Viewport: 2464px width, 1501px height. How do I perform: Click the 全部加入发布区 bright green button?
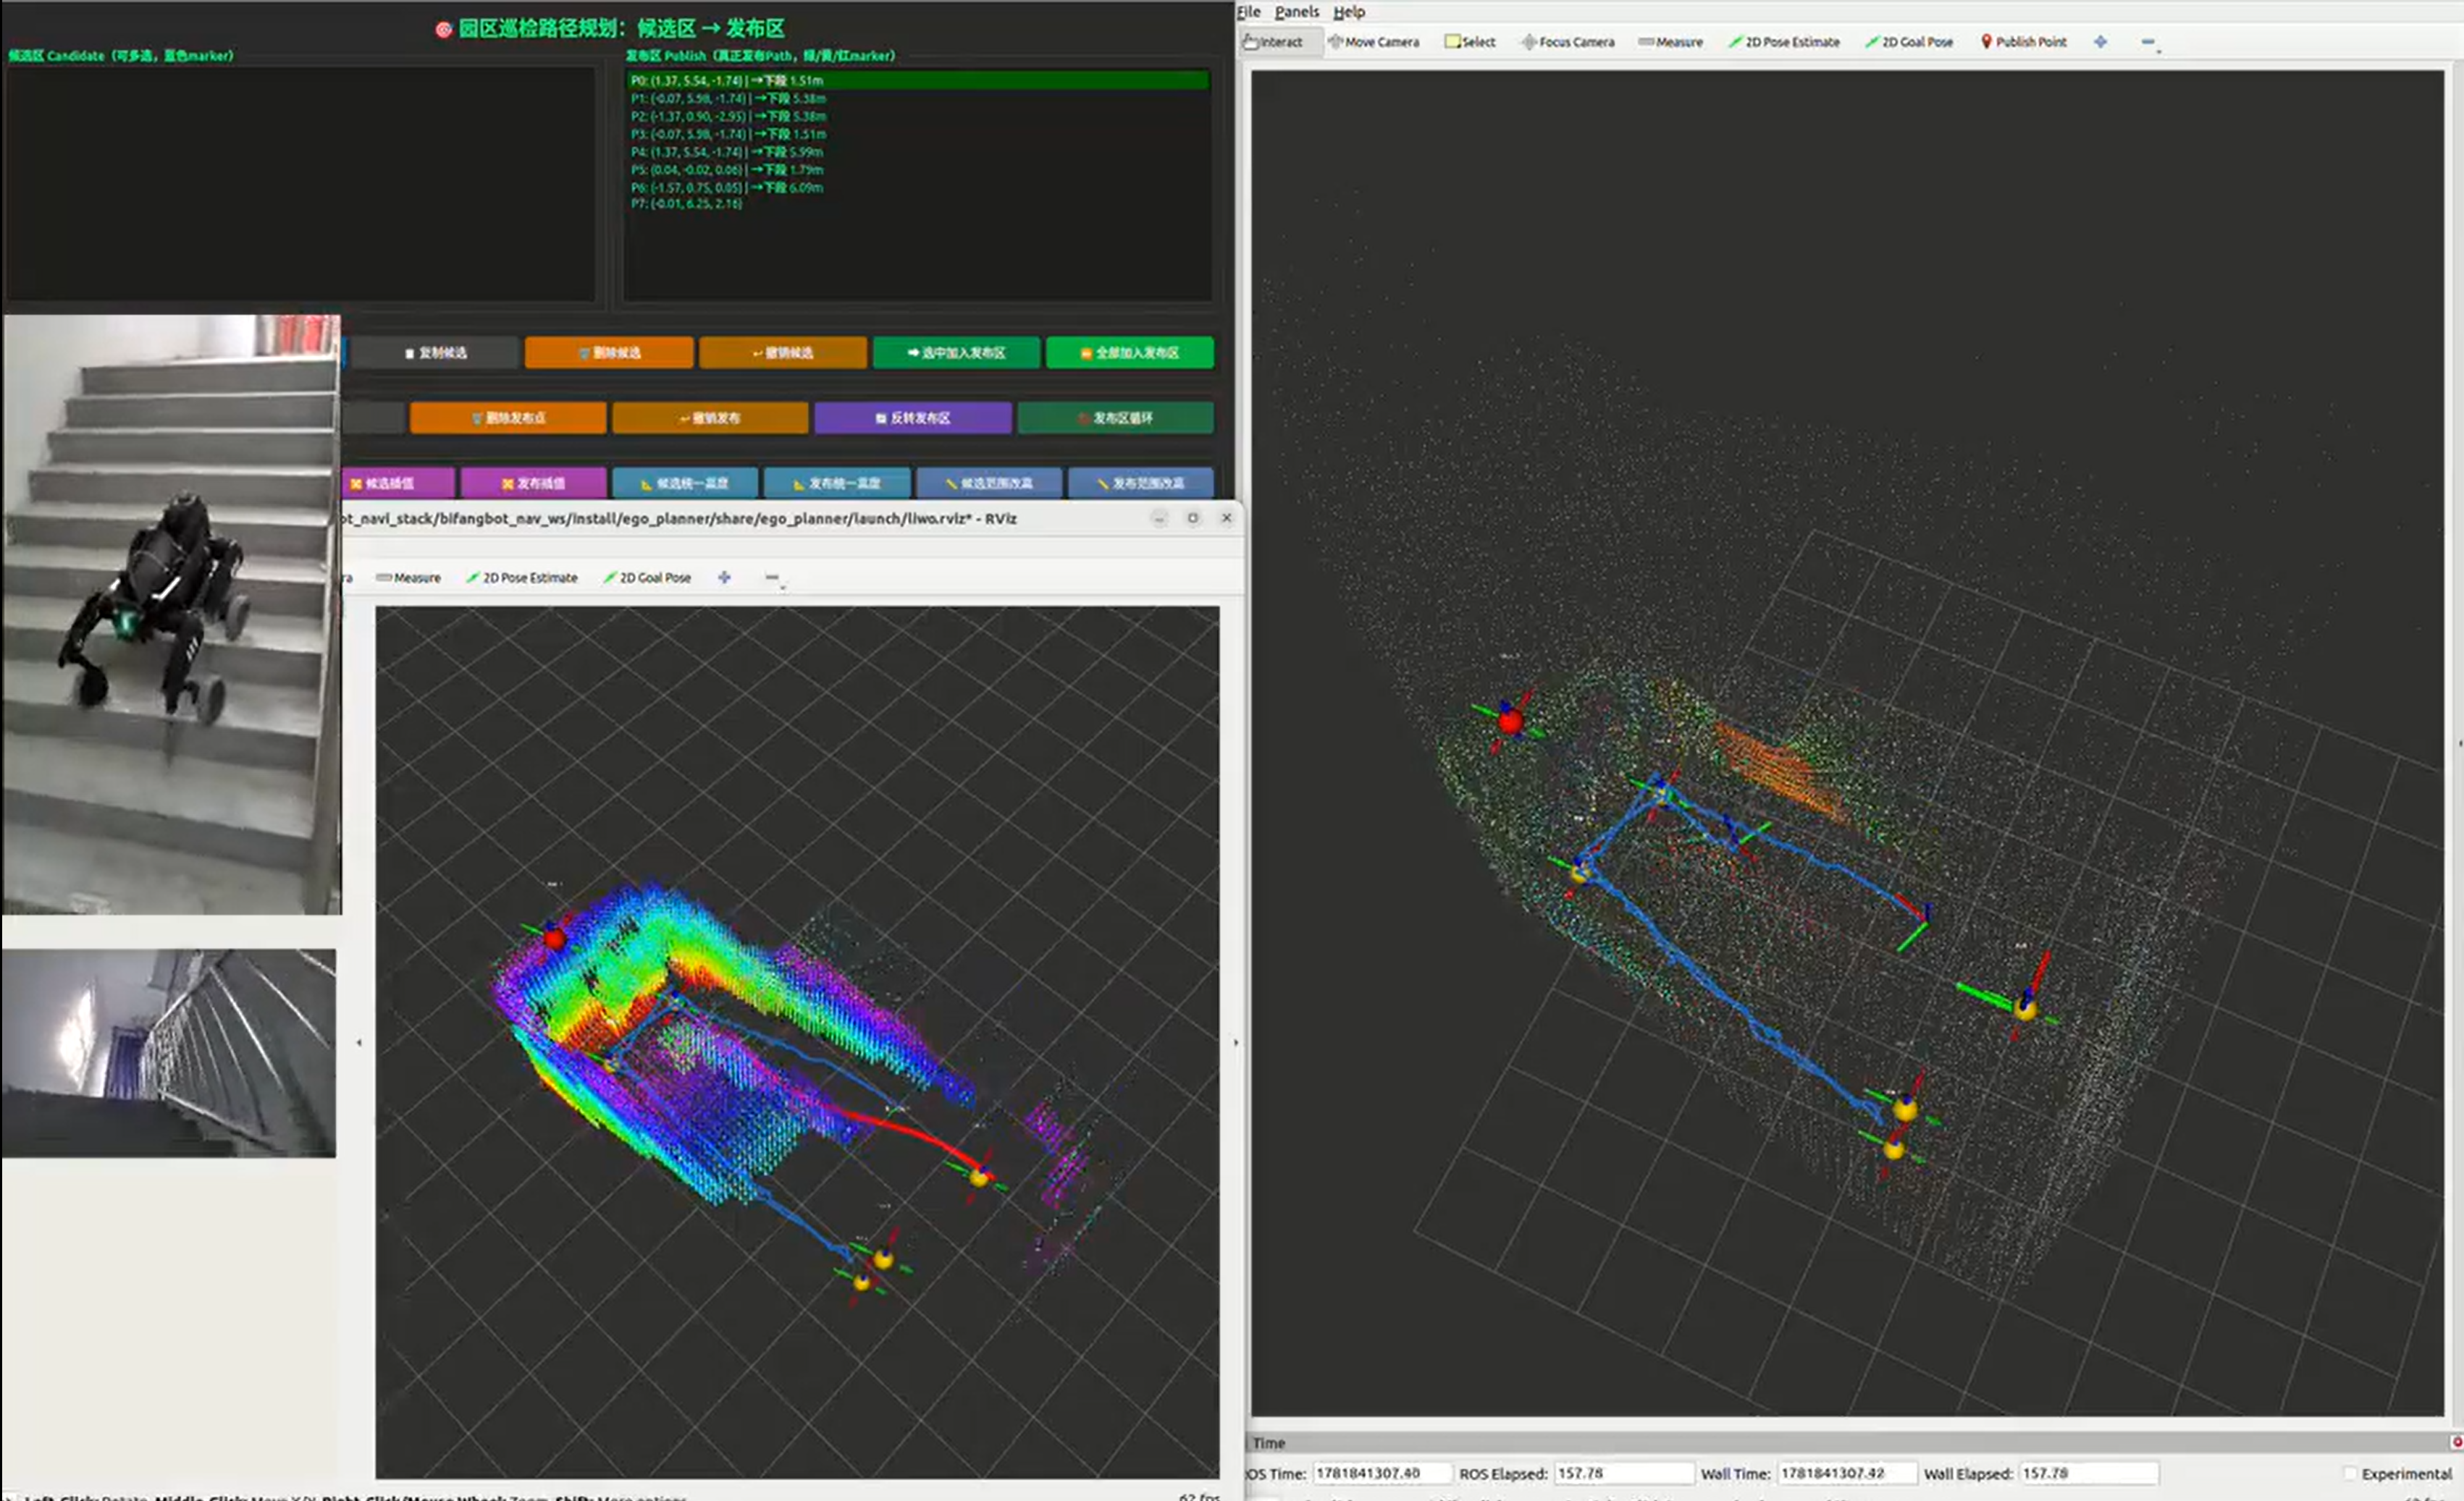1130,352
